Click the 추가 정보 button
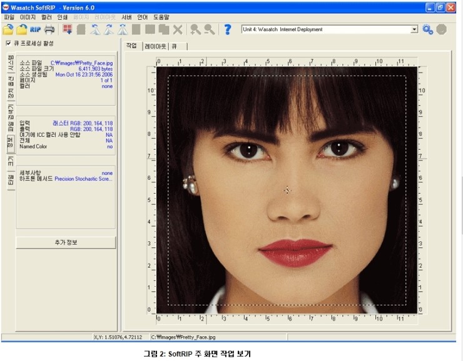Image resolution: width=463 pixels, height=361 pixels. tap(66, 242)
